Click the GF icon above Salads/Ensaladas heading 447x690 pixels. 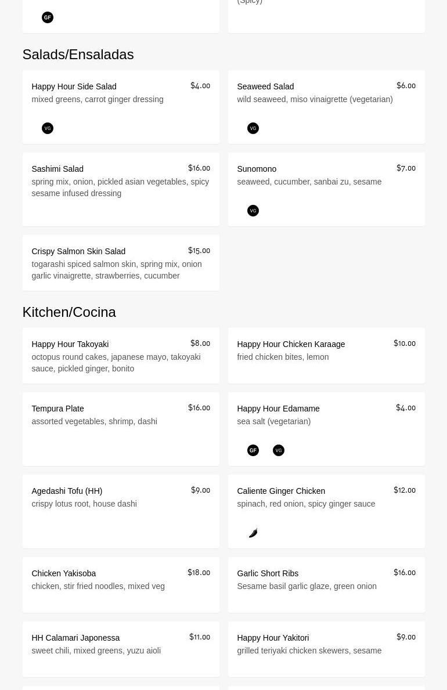click(x=48, y=17)
